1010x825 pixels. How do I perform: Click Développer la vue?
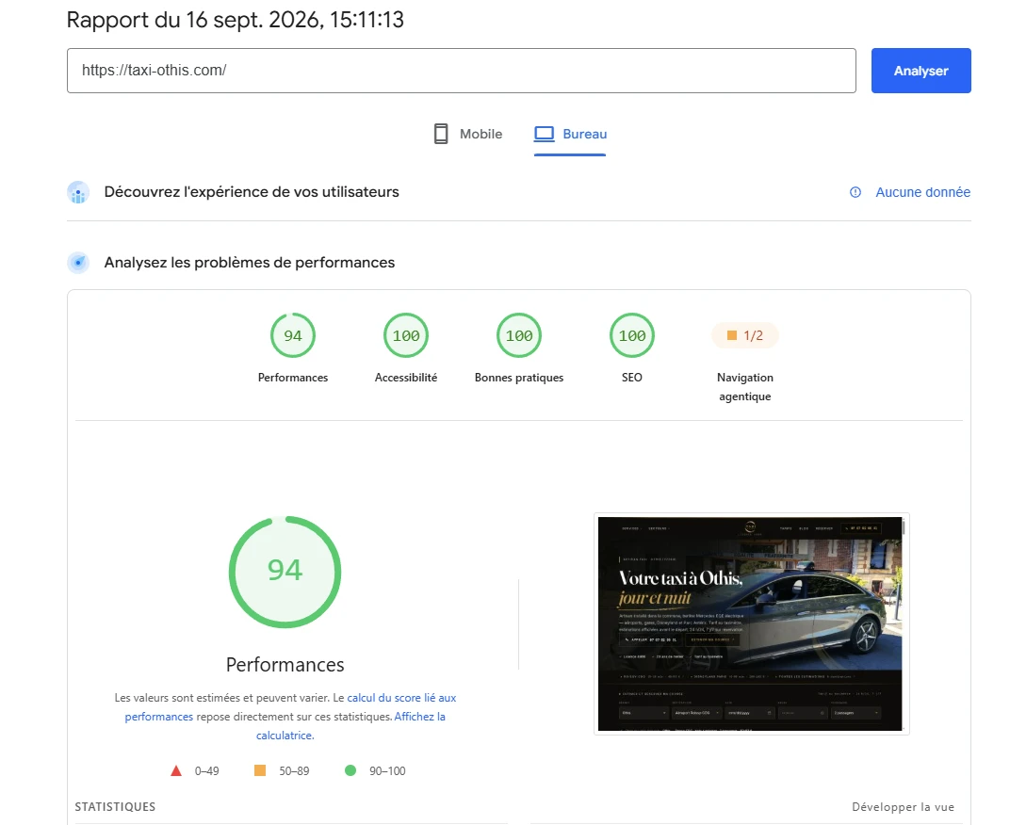[x=904, y=807]
